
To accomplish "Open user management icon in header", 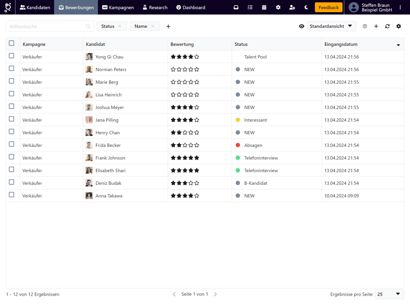I will pos(292,7).
